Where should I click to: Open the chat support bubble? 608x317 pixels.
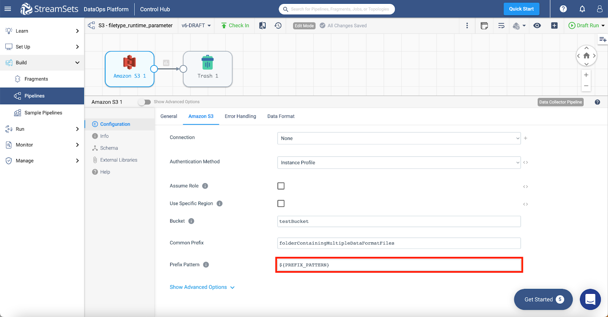(590, 299)
